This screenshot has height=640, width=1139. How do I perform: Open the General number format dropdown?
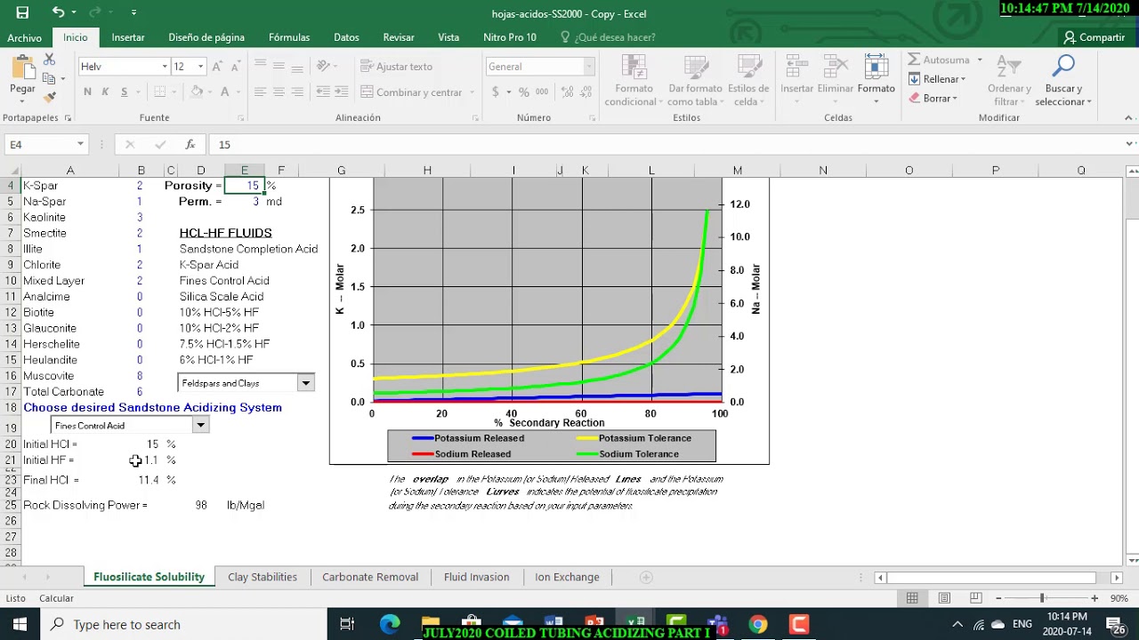tap(588, 67)
